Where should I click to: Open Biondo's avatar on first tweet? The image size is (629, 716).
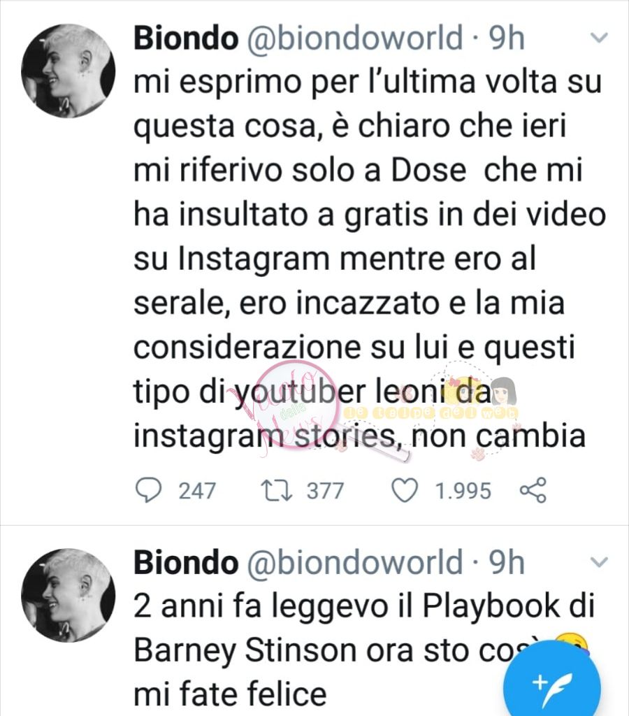pyautogui.click(x=68, y=71)
